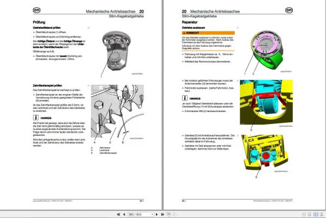326x218 pixels.
Task: Click the OM logo on right page
Action: click(289, 10)
